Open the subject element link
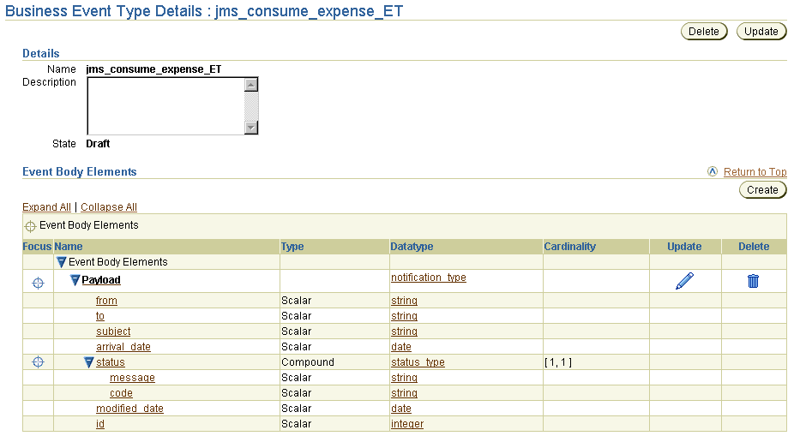This screenshot has height=436, width=794. pyautogui.click(x=113, y=331)
